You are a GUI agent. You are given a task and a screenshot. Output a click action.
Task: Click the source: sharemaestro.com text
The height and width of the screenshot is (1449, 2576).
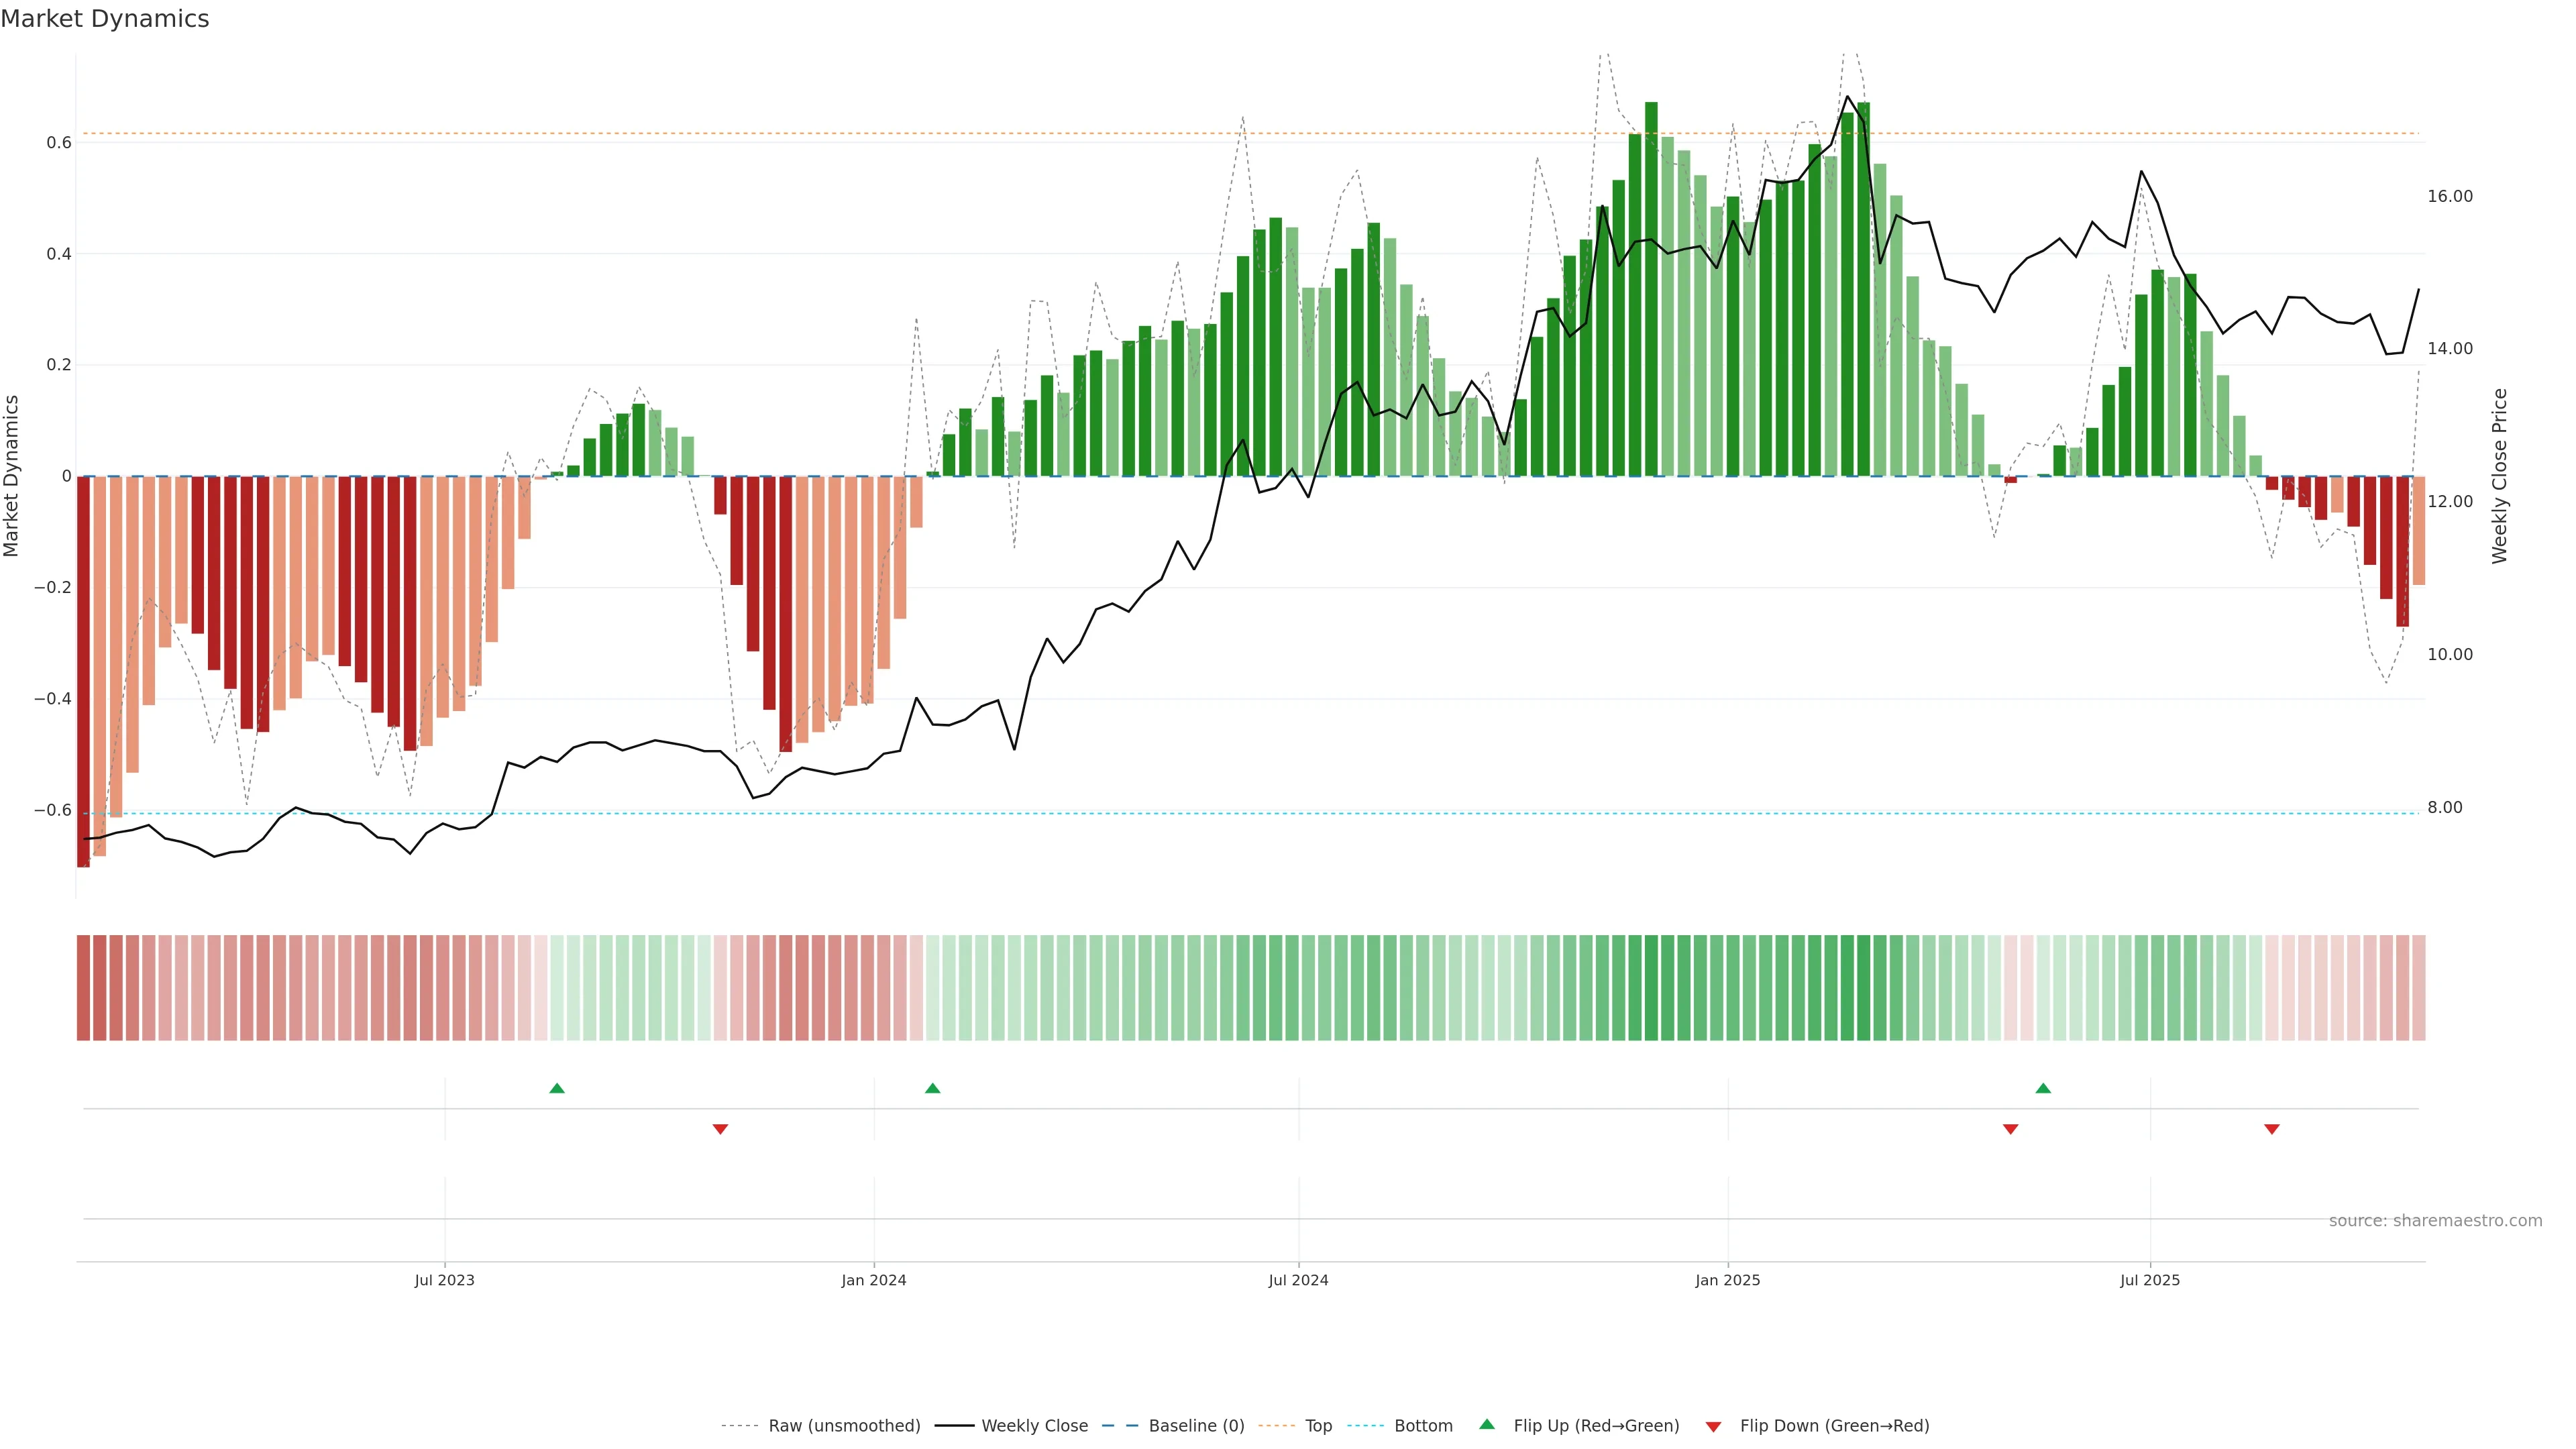pos(2435,1220)
